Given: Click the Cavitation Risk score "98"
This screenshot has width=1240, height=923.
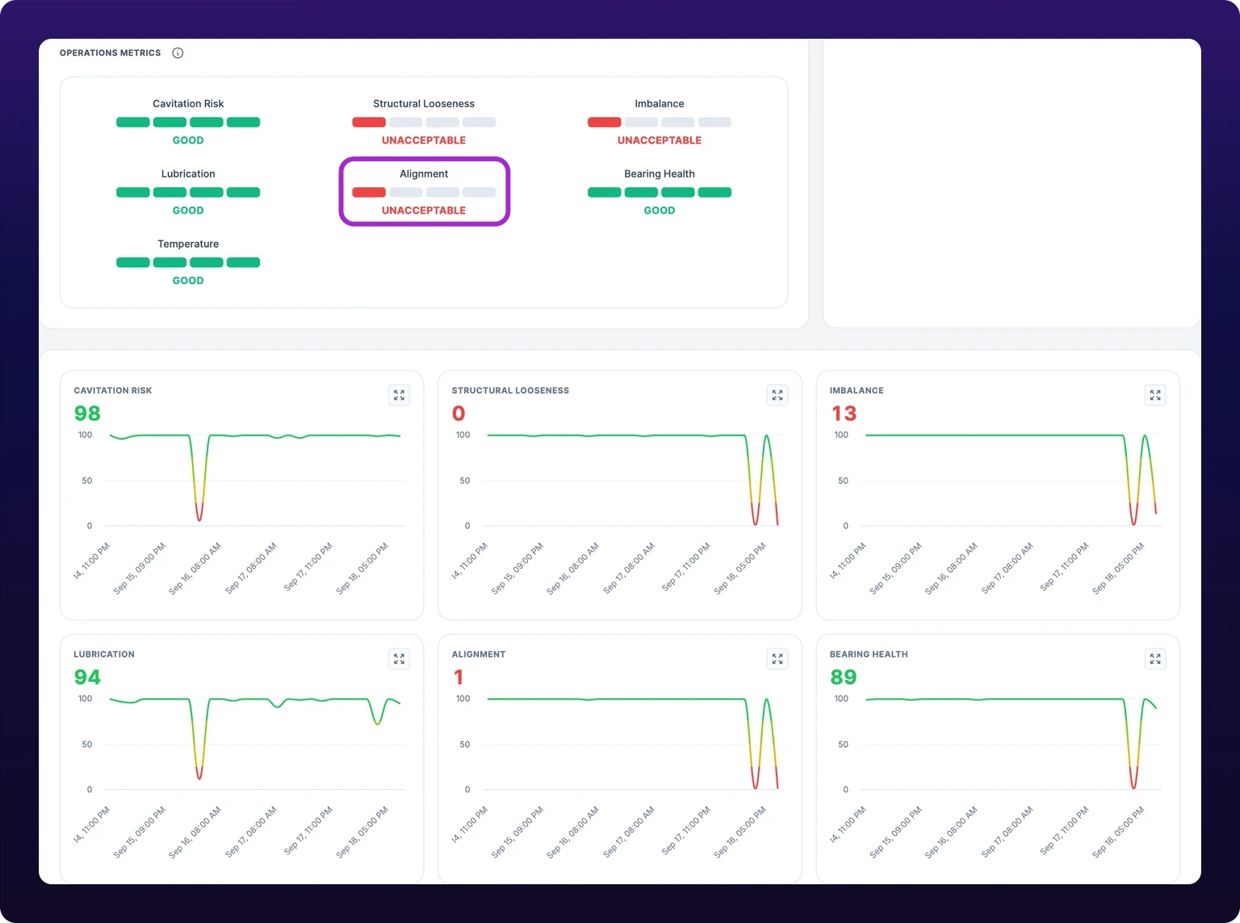Looking at the screenshot, I should (87, 414).
